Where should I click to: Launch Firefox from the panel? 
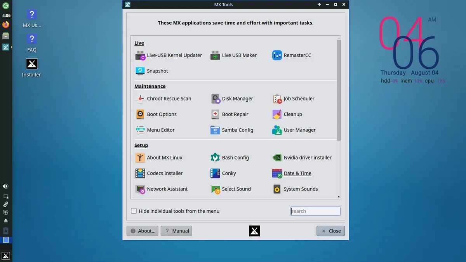6,25
